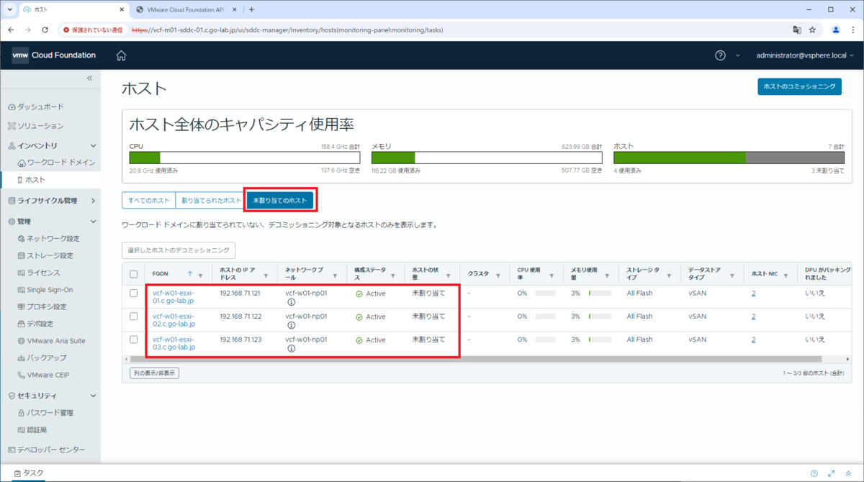This screenshot has height=482, width=864.
Task: Open filter icon on host state column
Action: point(448,276)
